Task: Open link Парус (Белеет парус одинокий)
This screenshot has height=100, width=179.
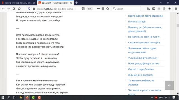Action: pos(145,16)
